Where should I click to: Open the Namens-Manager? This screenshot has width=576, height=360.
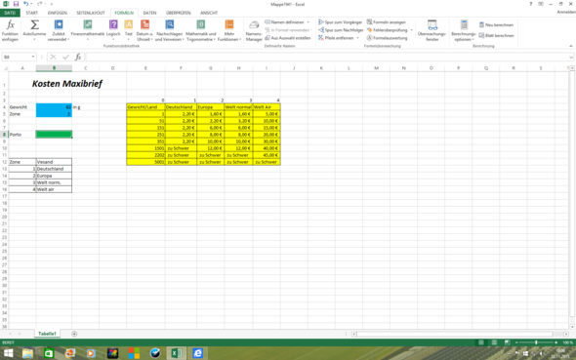coord(254,30)
